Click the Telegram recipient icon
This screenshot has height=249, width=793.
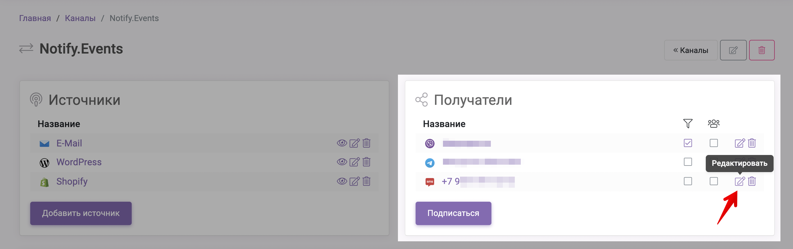(x=430, y=163)
